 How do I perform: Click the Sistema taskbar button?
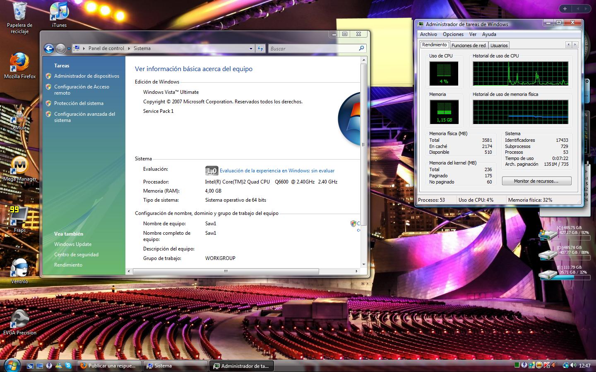point(175,366)
